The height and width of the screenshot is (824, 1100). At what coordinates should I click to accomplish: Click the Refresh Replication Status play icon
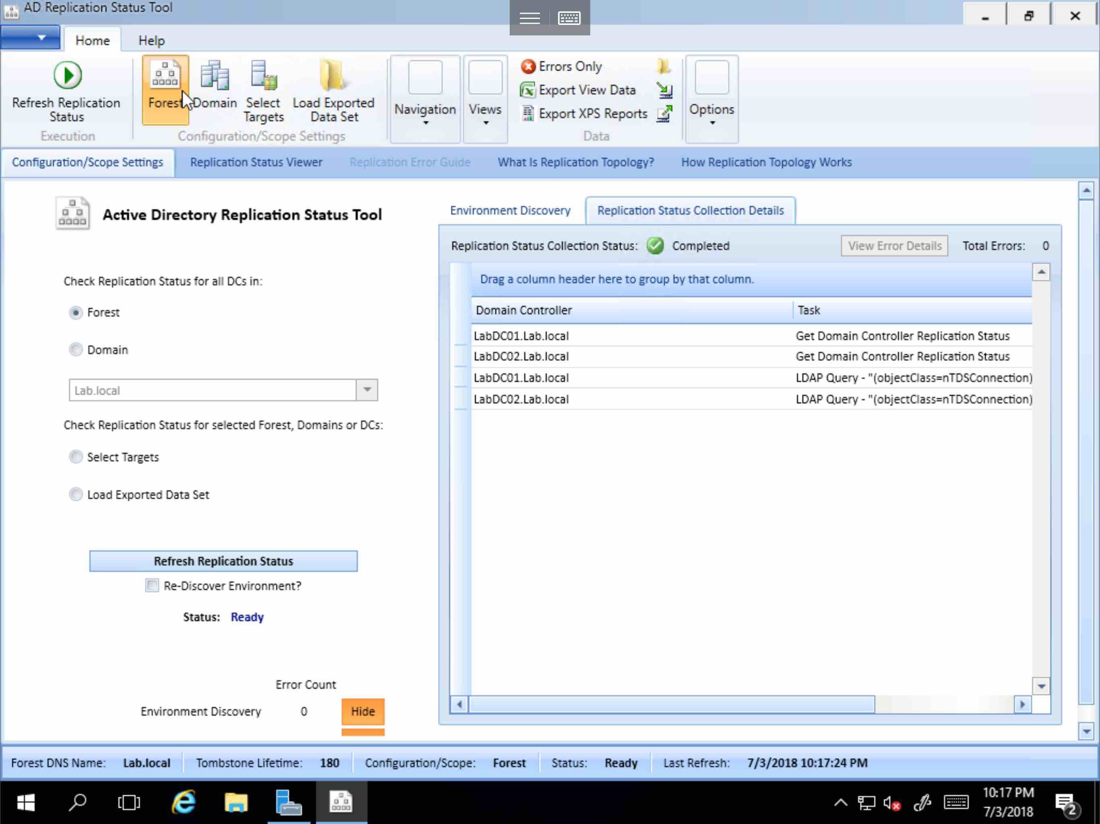tap(67, 76)
